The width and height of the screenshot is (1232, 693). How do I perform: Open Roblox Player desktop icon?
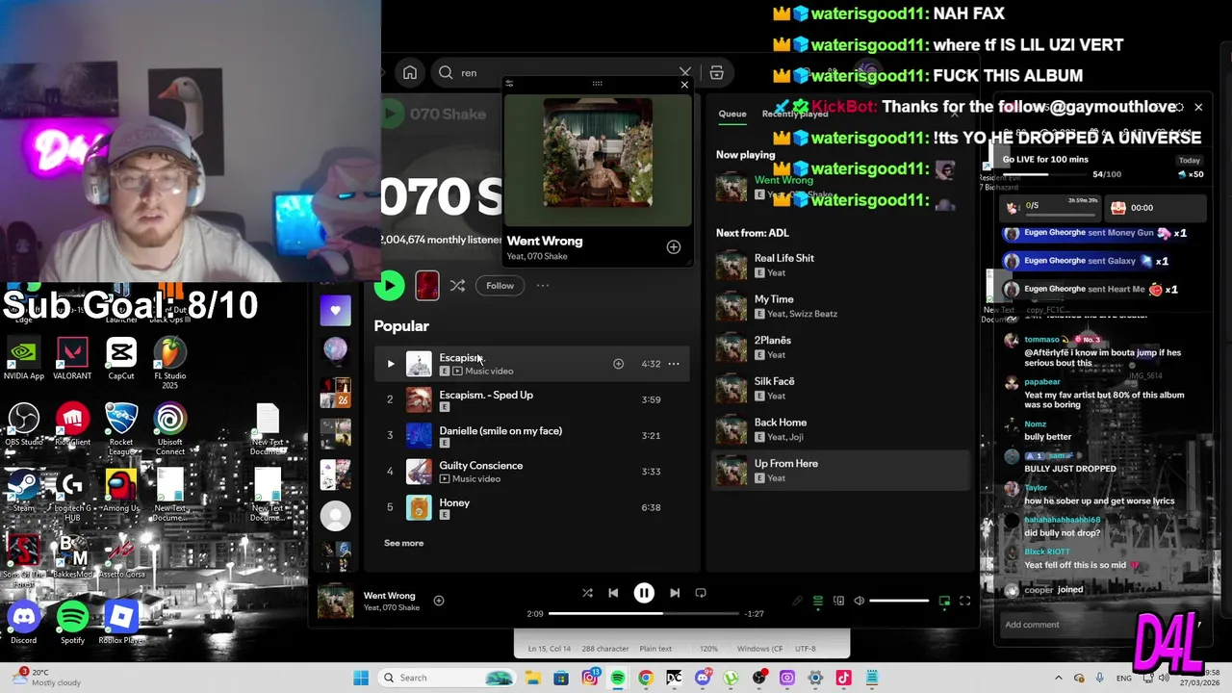pos(121,622)
